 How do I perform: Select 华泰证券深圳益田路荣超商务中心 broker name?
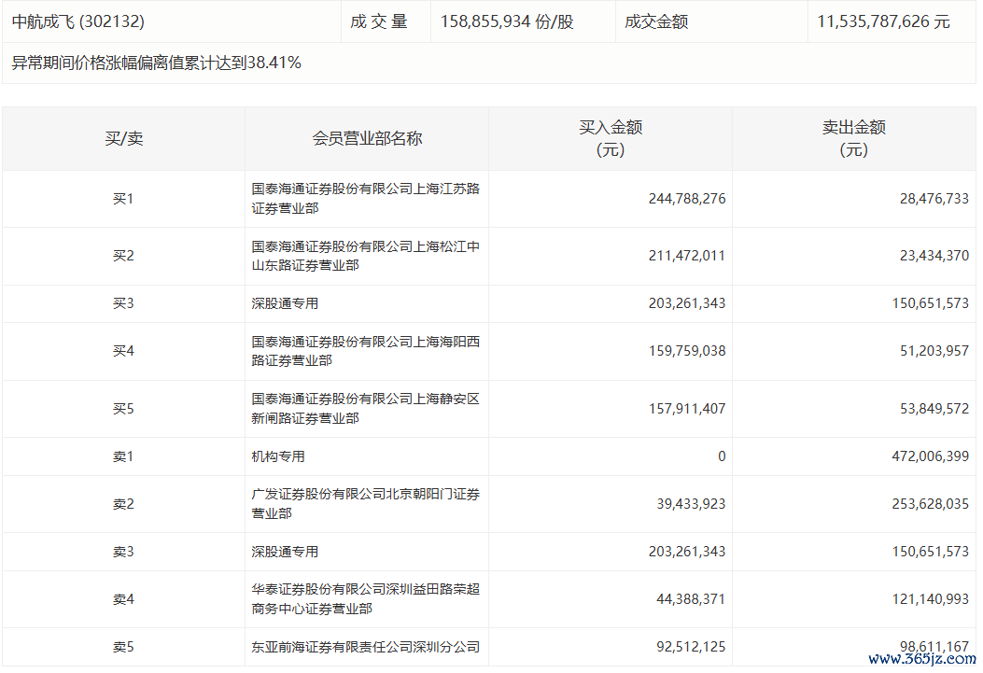point(365,599)
